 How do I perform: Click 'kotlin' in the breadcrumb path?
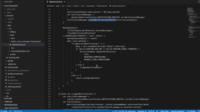click(x=76, y=6)
